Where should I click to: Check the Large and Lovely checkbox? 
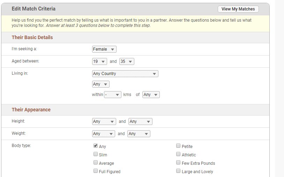[x=178, y=171]
